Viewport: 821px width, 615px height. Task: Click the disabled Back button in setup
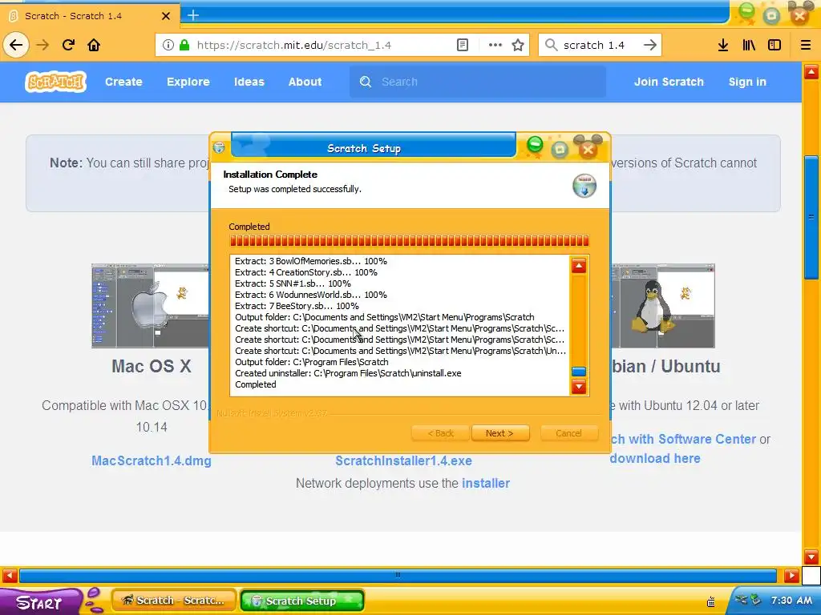[x=440, y=433]
